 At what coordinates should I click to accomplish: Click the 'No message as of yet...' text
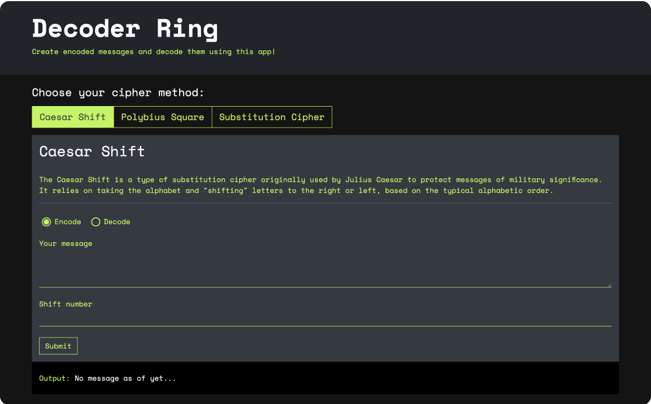[125, 378]
